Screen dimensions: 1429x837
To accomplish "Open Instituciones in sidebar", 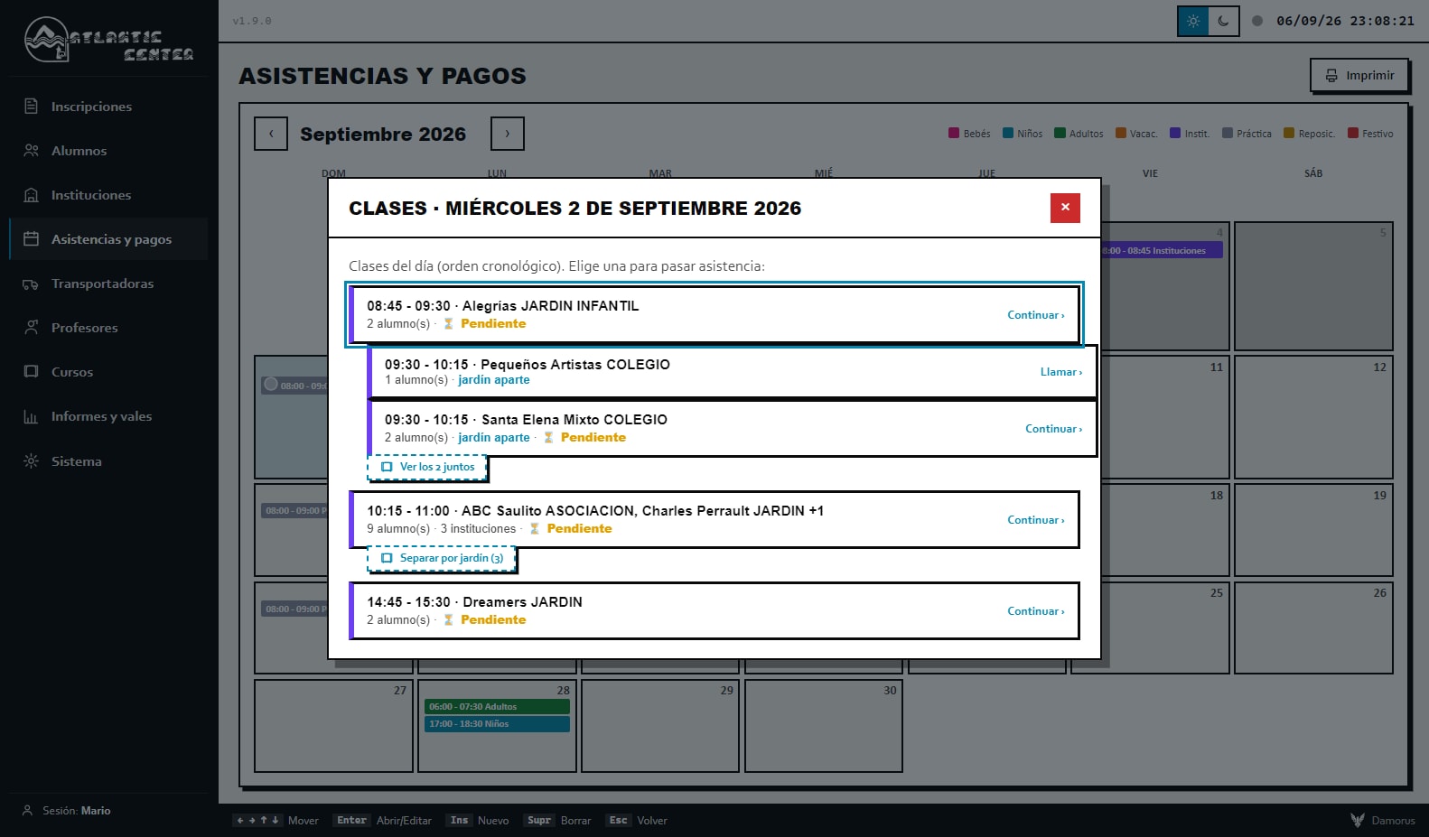I will (x=108, y=195).
